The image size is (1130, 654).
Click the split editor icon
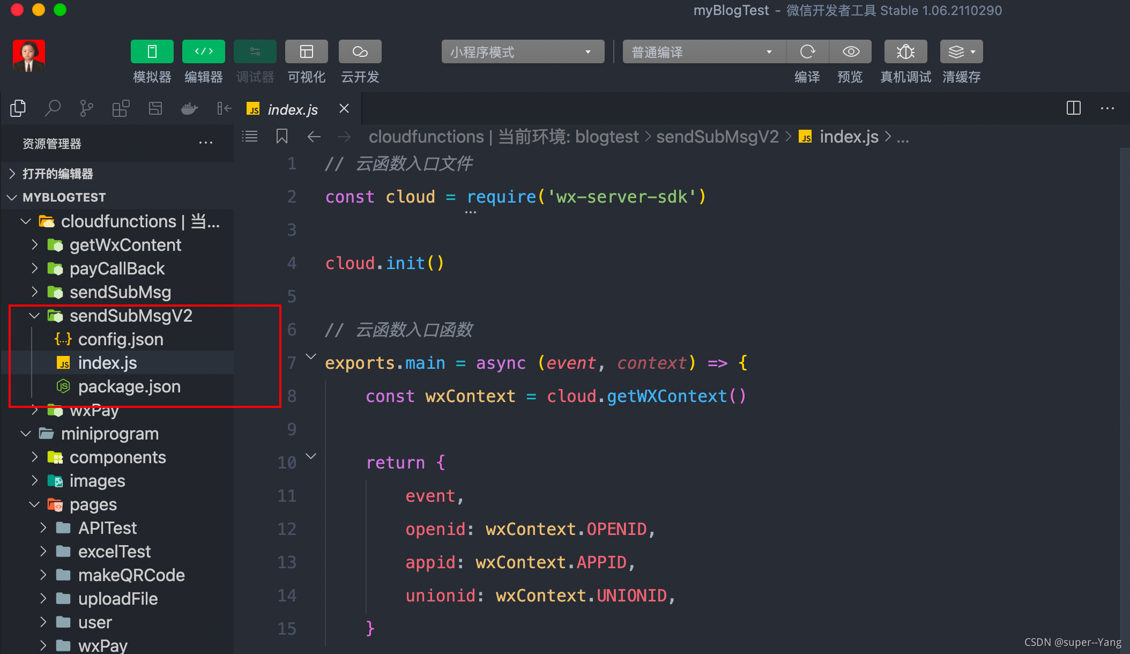click(x=1073, y=108)
